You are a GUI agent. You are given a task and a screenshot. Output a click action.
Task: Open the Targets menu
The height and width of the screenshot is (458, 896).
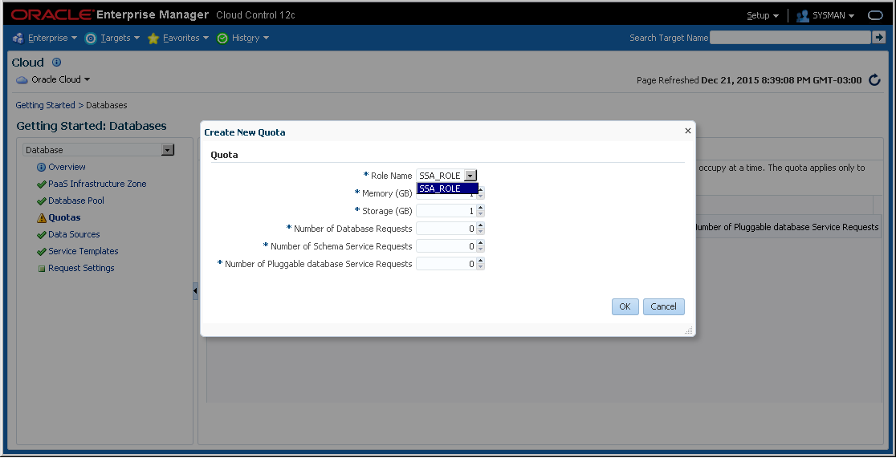point(120,38)
